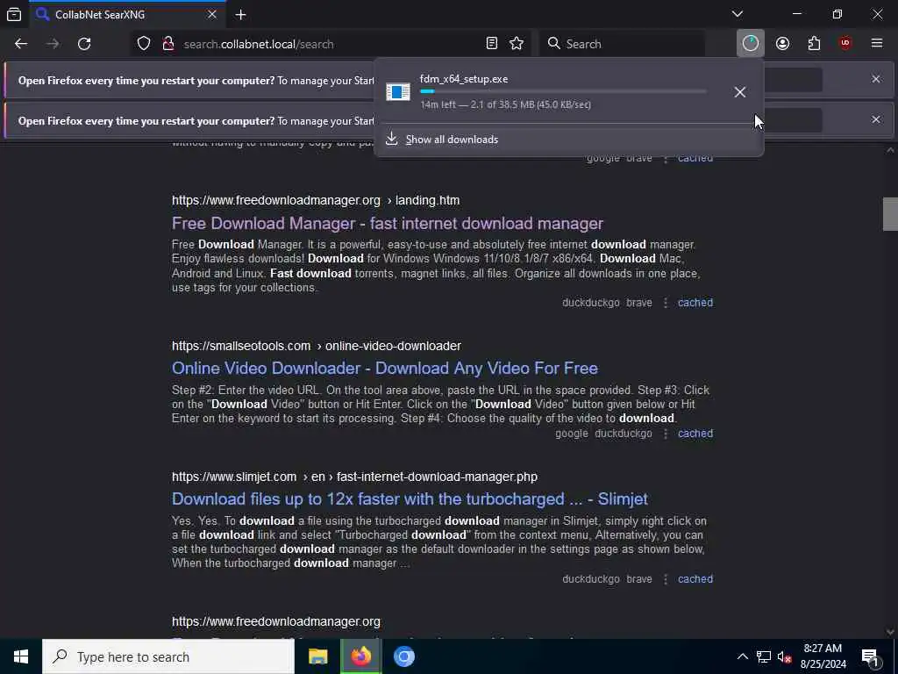
Task: Open the Slimjet download manager result
Action: click(410, 498)
